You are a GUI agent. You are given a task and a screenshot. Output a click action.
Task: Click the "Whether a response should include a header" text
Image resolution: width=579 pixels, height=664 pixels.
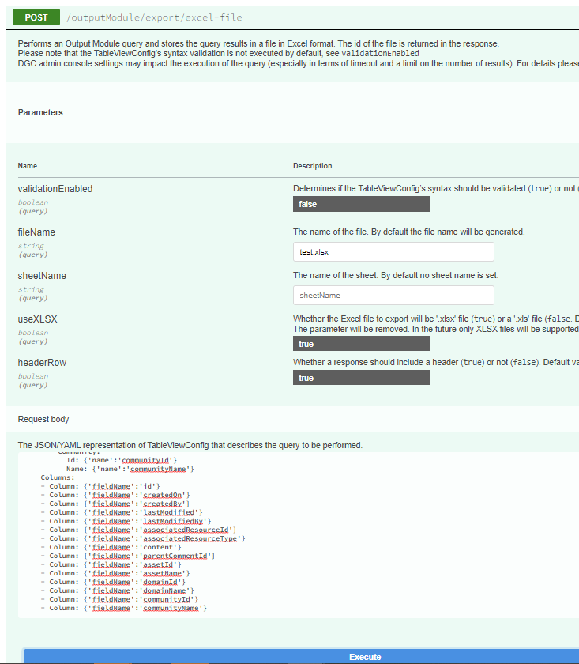pos(435,363)
